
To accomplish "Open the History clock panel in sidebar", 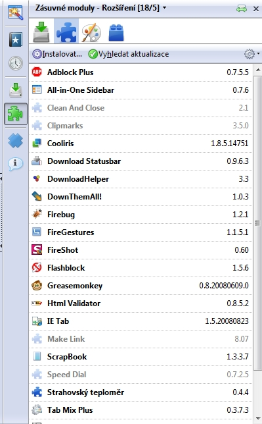I will click(15, 63).
